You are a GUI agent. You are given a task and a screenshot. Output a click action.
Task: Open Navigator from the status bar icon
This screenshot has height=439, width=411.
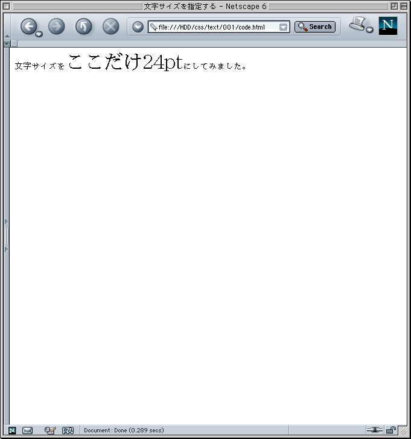(12, 431)
